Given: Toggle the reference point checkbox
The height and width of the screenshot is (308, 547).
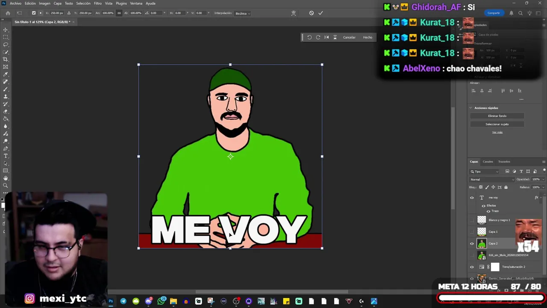Looking at the screenshot, I should point(34,13).
